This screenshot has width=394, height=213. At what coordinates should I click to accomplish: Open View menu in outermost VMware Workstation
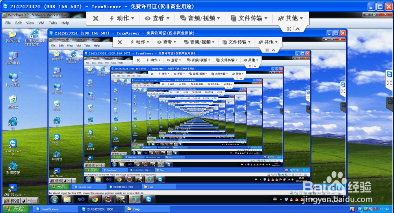[x=30, y=23]
